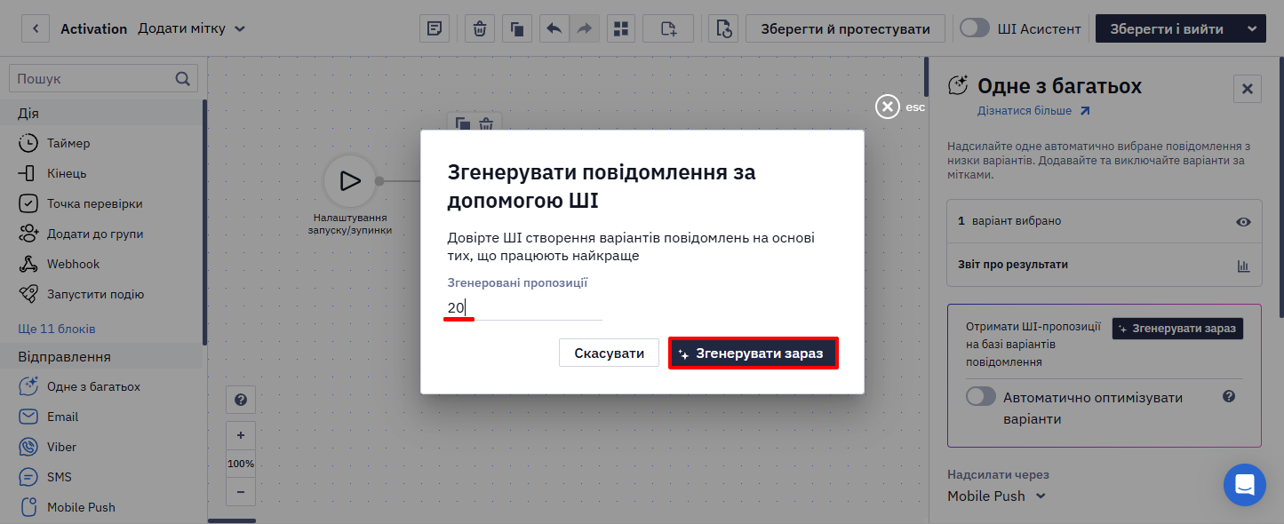Click Зберегти й протестувати button
This screenshot has height=524, width=1284.
845,28
